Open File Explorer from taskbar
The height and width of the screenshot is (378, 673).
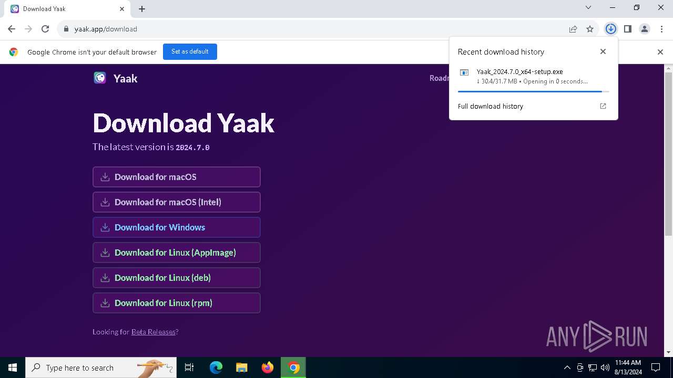[x=242, y=367]
